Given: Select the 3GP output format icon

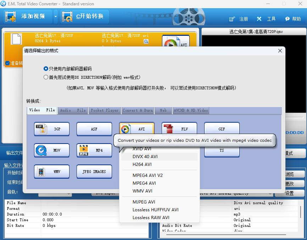Looking at the screenshot, I should (52, 129).
